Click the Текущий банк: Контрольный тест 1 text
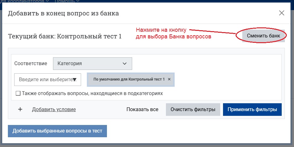The image size is (294, 147). click(65, 36)
